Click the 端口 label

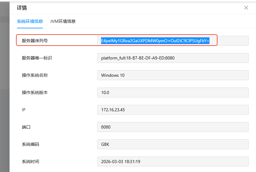pyautogui.click(x=26, y=127)
